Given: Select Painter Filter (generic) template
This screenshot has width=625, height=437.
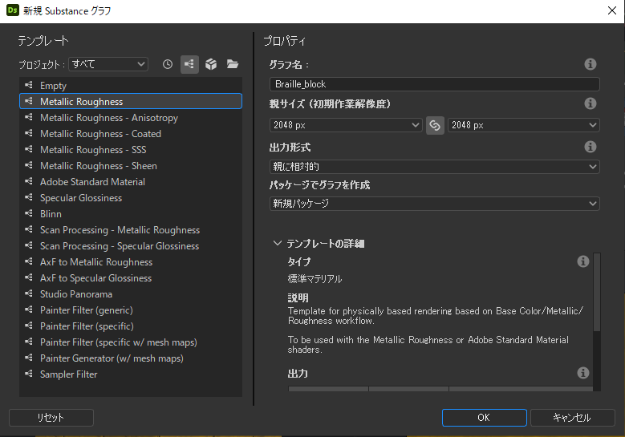Looking at the screenshot, I should [131, 310].
